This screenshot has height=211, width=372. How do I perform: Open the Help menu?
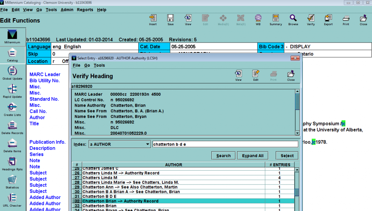[102, 10]
